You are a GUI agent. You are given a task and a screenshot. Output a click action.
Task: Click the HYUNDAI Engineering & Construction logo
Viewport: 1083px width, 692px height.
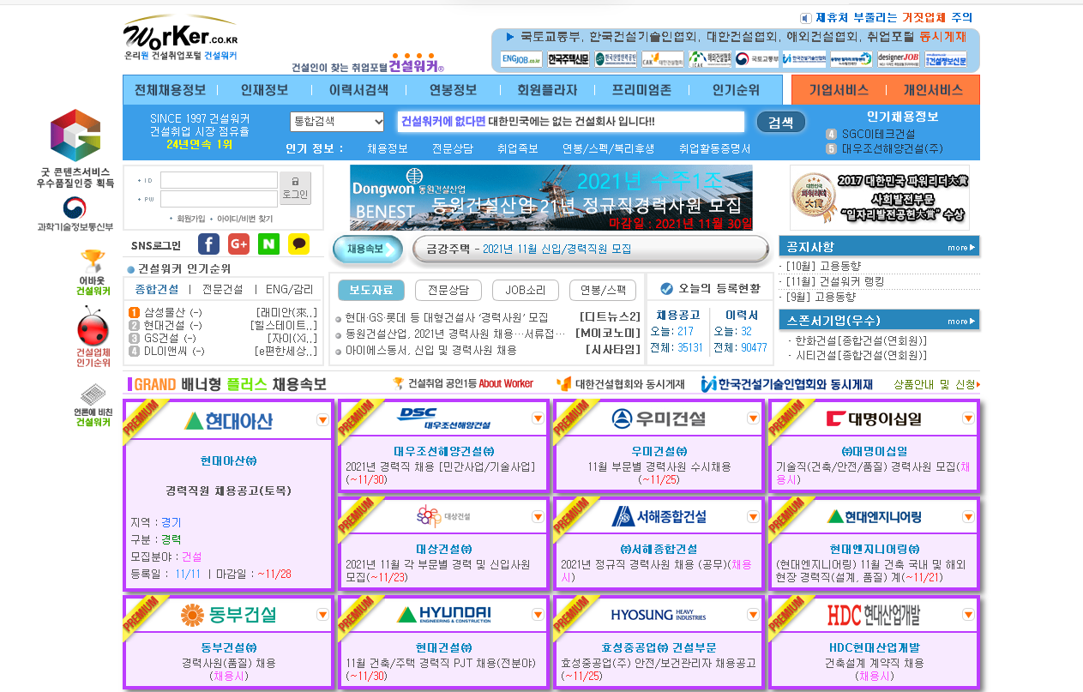click(443, 614)
